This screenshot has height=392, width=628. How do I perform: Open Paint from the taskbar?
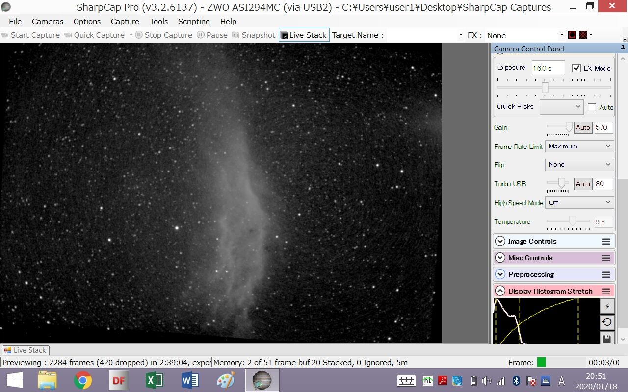point(226,380)
